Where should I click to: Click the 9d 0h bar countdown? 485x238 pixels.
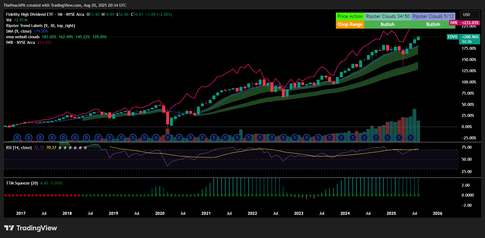pyautogui.click(x=467, y=42)
